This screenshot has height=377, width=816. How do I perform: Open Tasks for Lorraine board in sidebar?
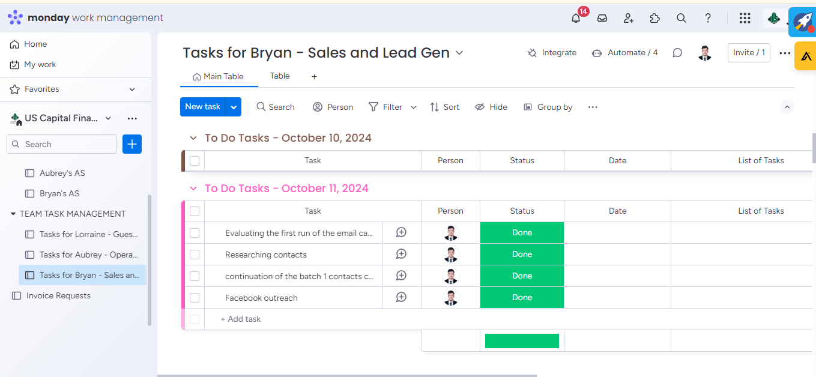point(88,234)
